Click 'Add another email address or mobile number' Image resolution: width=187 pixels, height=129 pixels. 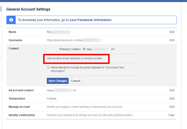[75, 58]
